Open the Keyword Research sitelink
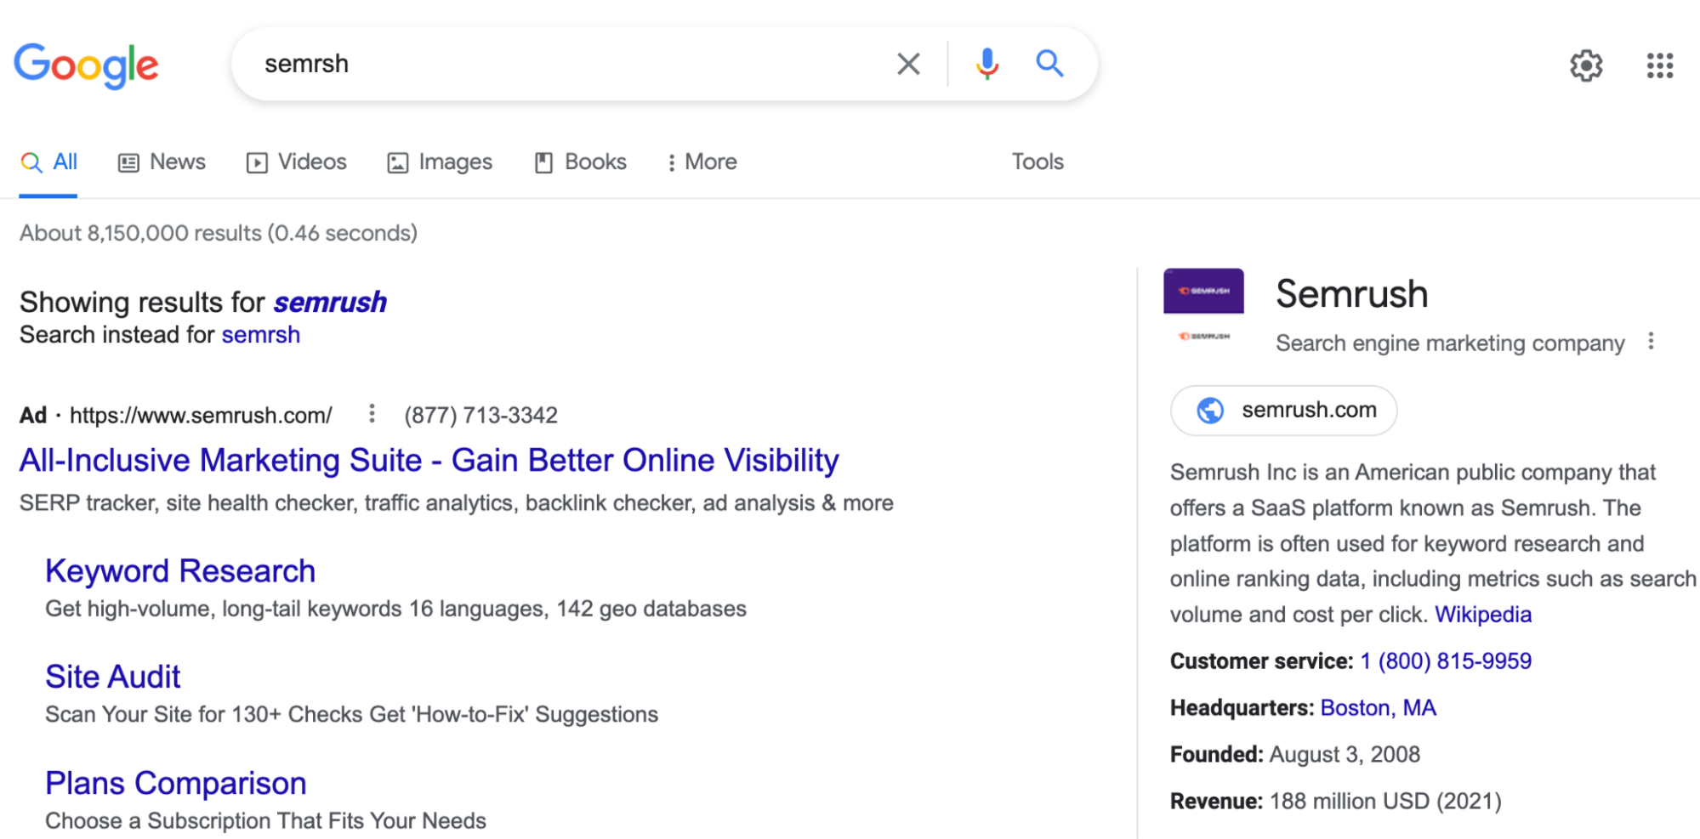The height and width of the screenshot is (839, 1700). click(180, 571)
